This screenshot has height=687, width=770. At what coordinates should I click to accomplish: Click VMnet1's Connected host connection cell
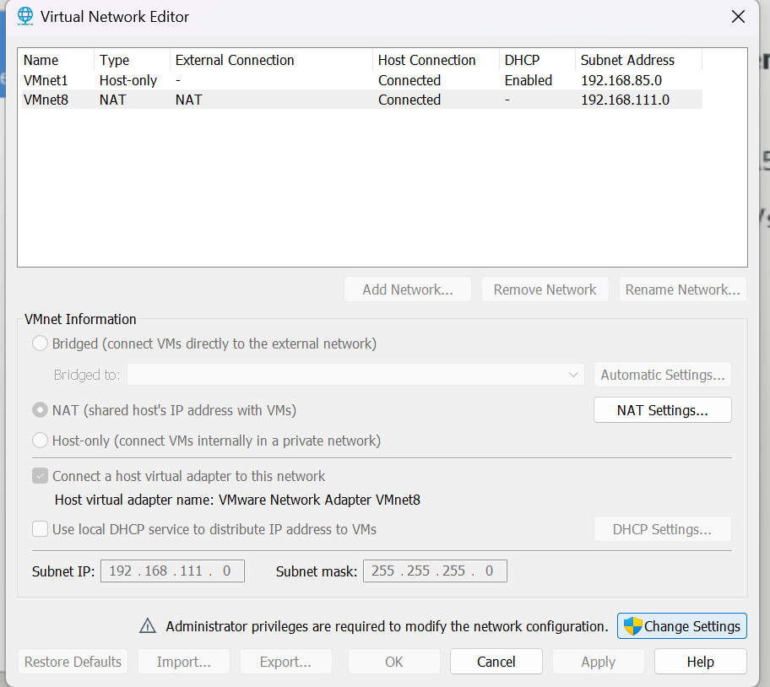(x=409, y=80)
